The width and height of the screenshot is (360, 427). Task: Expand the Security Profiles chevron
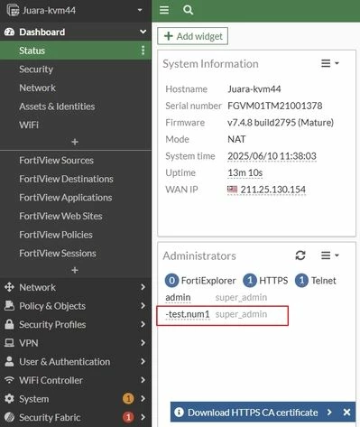click(143, 324)
